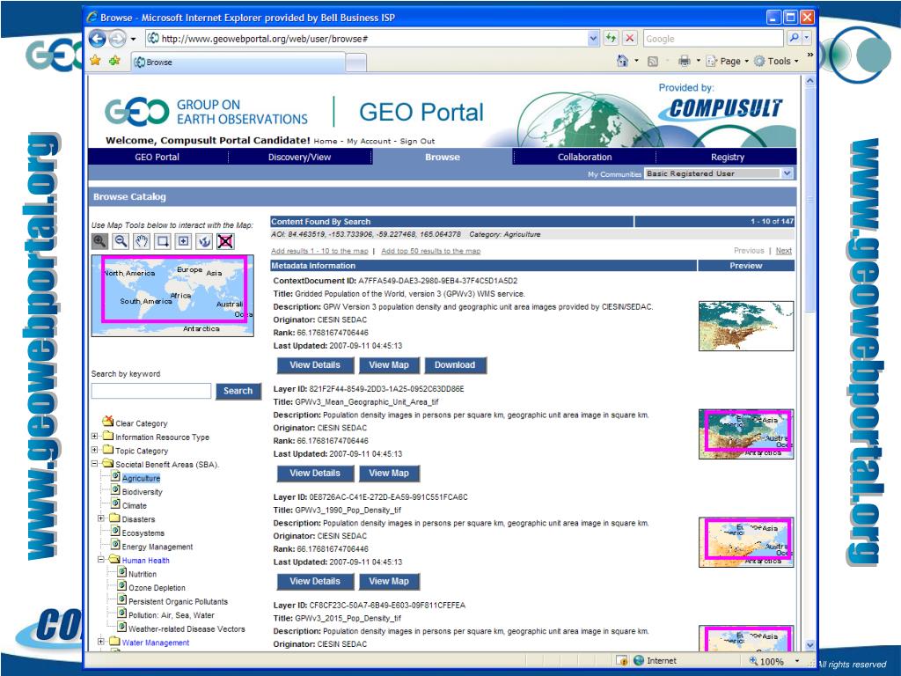
Task: Click the browser Home icon
Action: [x=622, y=61]
